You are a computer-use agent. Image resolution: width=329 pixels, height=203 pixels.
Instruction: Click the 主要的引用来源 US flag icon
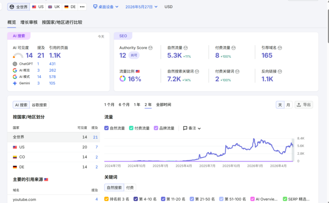[46, 179]
